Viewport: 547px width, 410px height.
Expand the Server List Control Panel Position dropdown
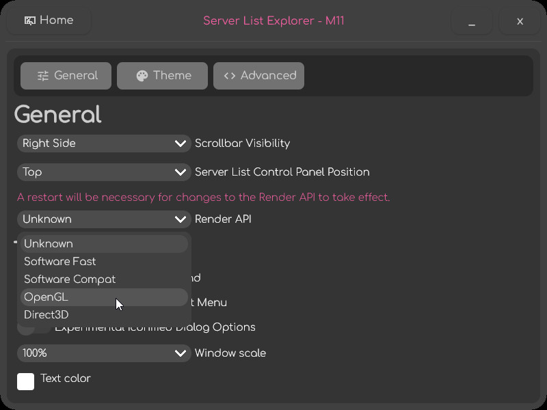[104, 172]
